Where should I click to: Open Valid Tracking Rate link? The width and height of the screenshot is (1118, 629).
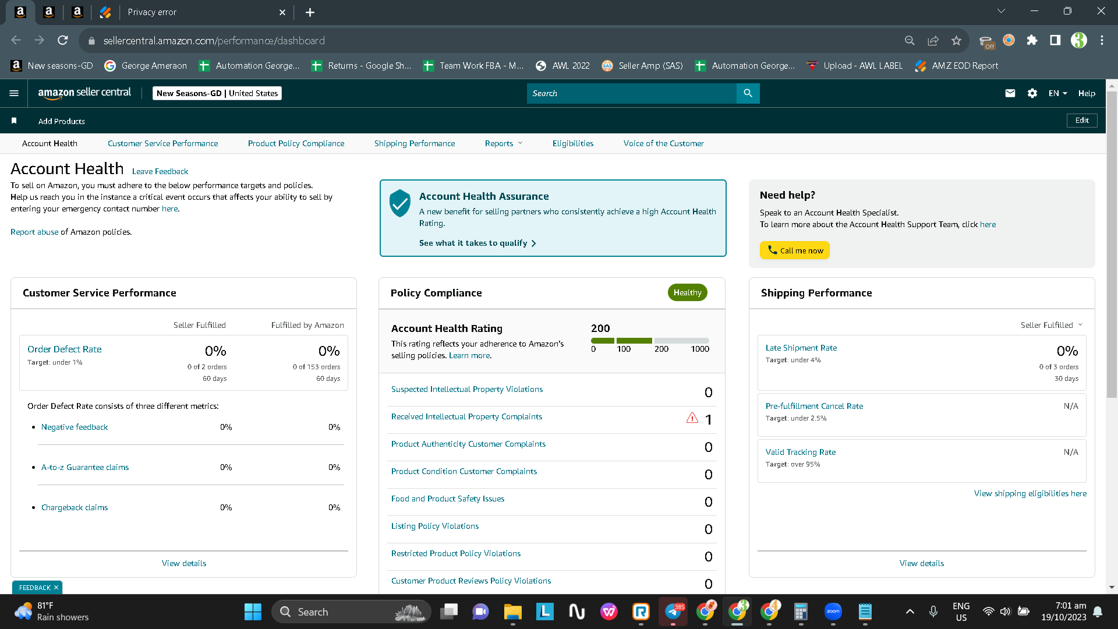pyautogui.click(x=801, y=452)
